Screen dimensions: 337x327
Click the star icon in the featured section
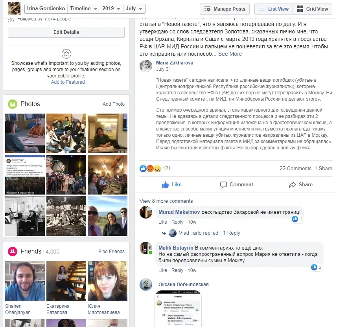click(66, 54)
